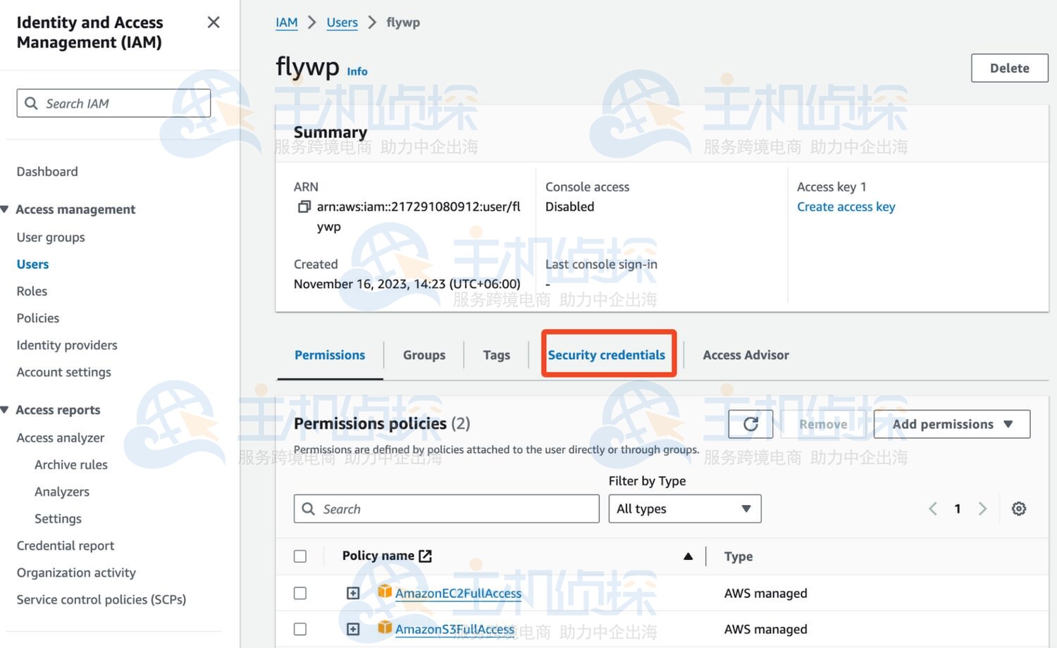The width and height of the screenshot is (1057, 648).
Task: Open Identity providers in the sidebar
Action: (67, 345)
